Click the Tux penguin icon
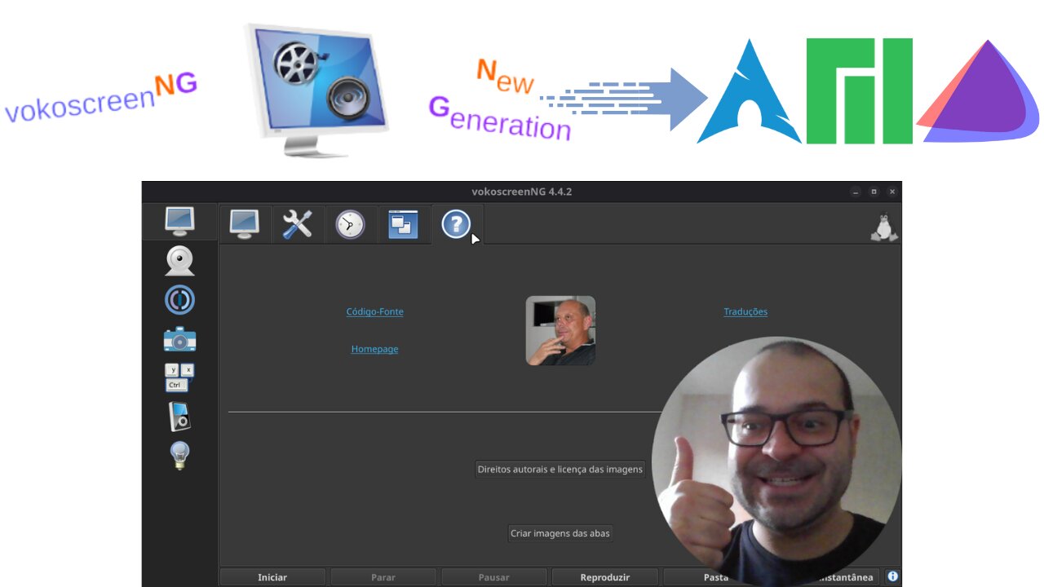 (883, 227)
